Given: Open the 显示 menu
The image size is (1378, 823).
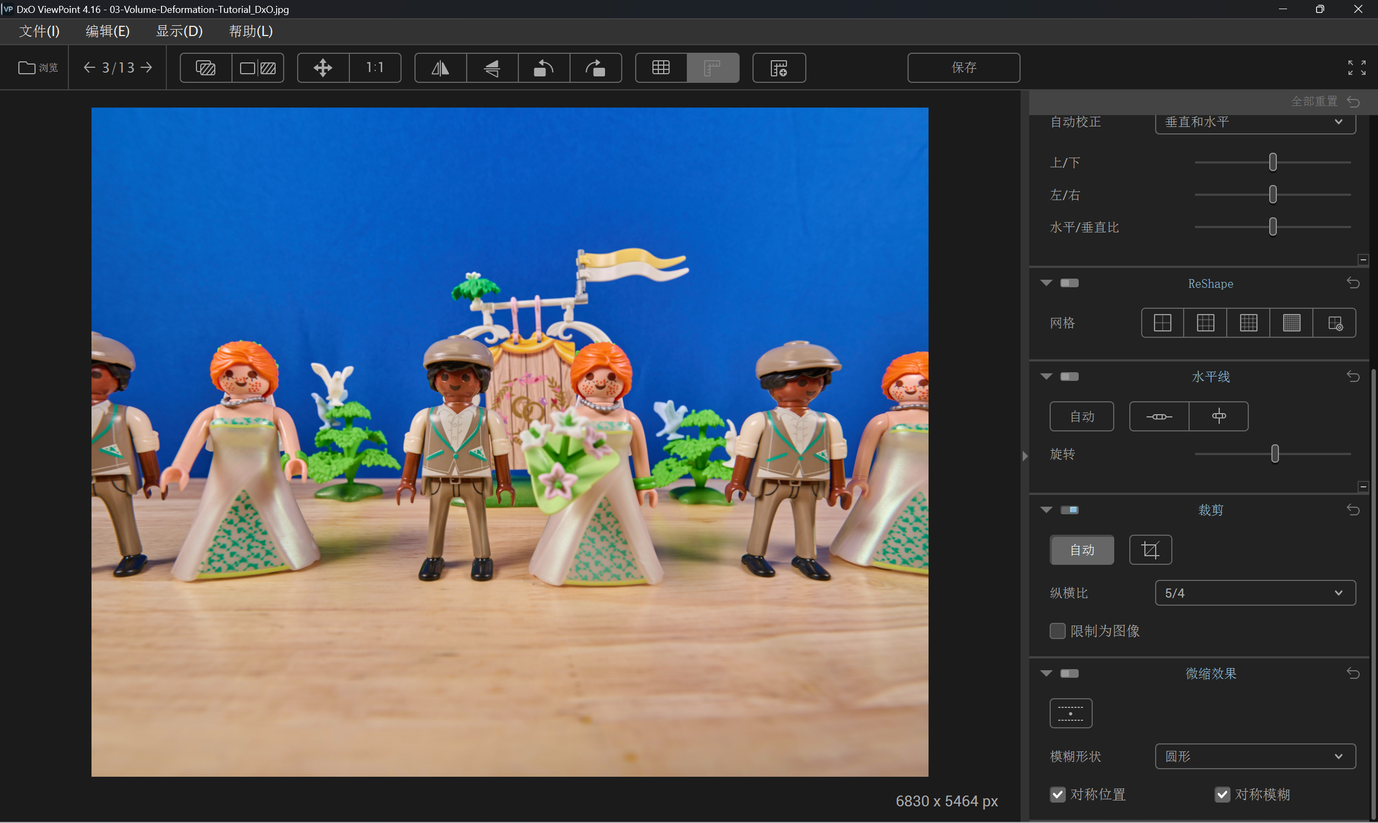Looking at the screenshot, I should click(x=179, y=31).
